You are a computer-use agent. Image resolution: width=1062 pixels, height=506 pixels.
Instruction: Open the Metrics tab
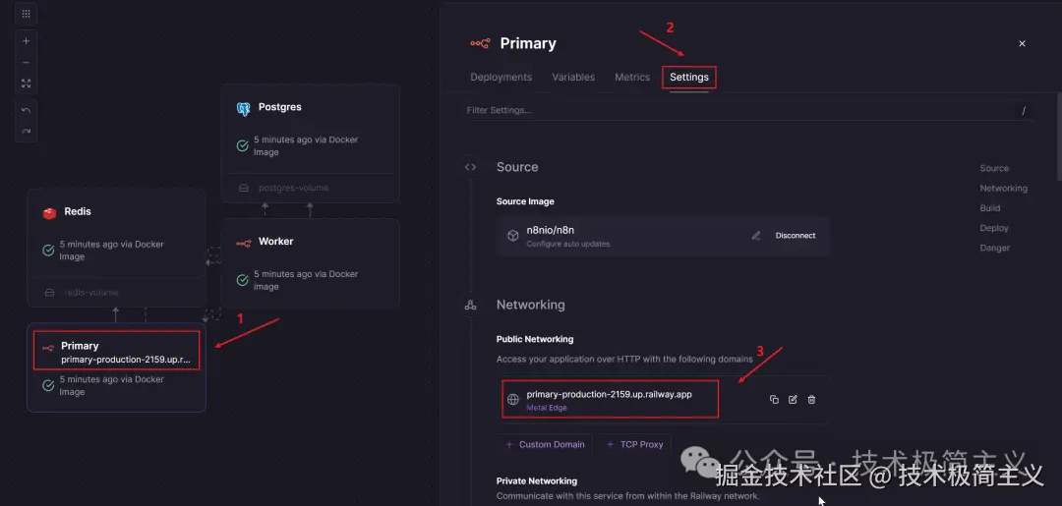point(632,77)
